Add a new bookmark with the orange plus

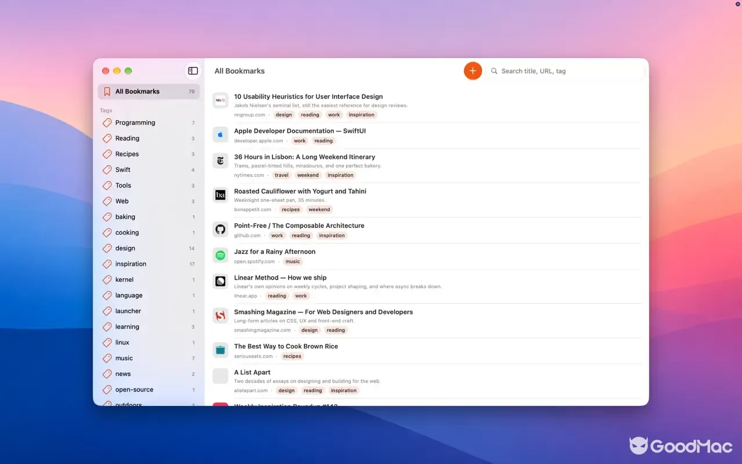coord(473,71)
